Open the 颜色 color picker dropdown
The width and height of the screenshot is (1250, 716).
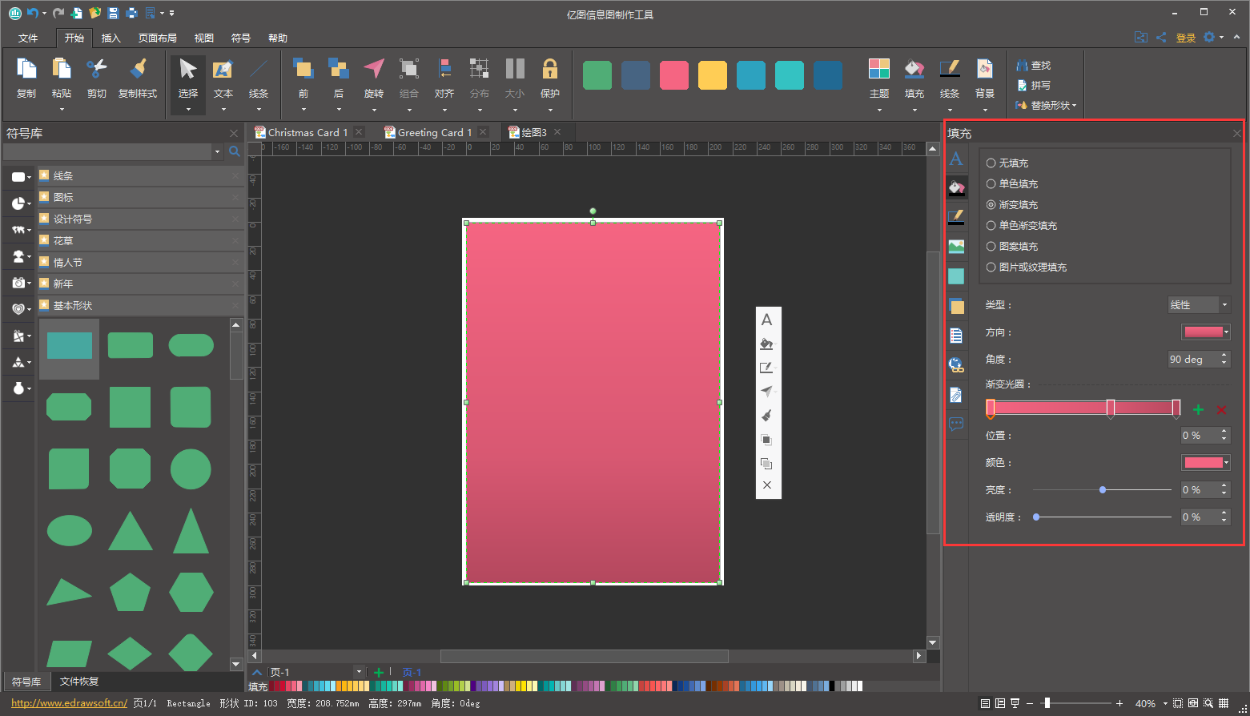pos(1205,463)
